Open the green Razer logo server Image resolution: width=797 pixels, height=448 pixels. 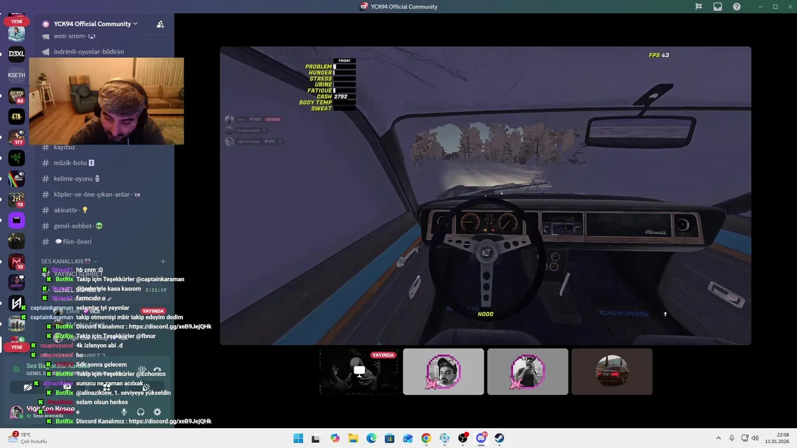point(16,158)
